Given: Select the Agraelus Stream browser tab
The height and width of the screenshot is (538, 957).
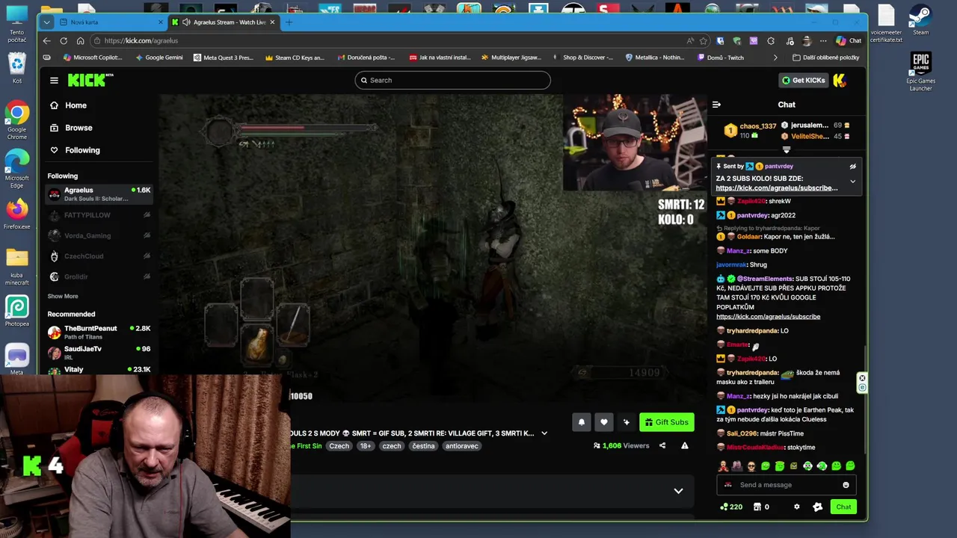Looking at the screenshot, I should coord(224,22).
